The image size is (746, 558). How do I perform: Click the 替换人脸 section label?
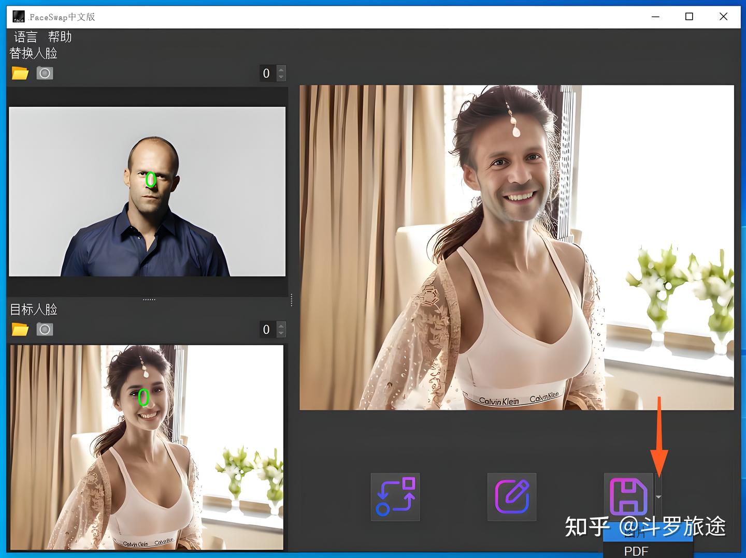(x=34, y=53)
